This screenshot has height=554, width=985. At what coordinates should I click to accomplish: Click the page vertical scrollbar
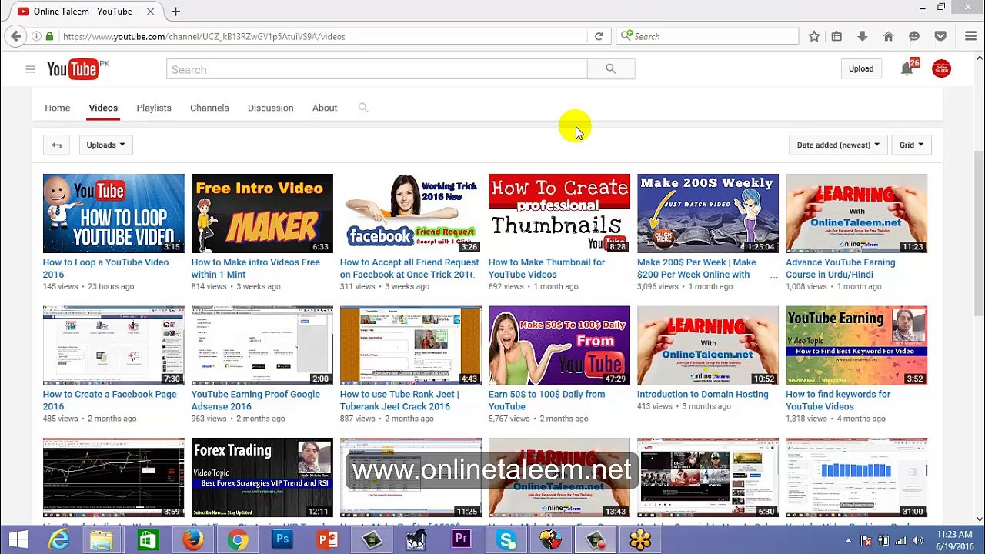979,235
